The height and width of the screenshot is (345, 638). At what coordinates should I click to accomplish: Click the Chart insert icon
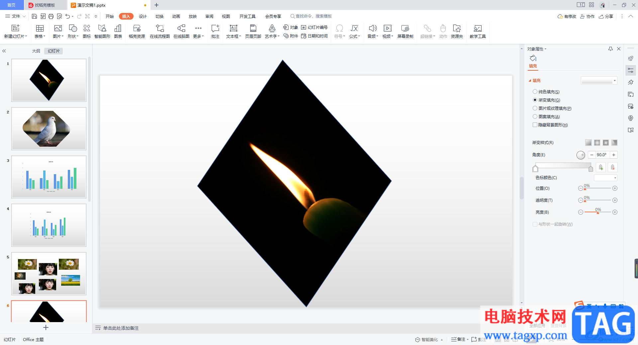pos(118,28)
